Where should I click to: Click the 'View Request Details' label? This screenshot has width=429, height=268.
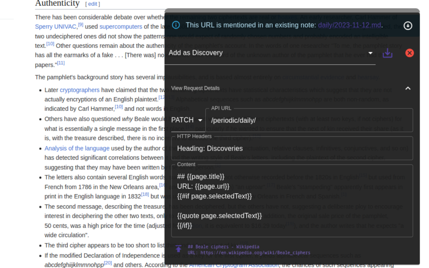coord(195,88)
